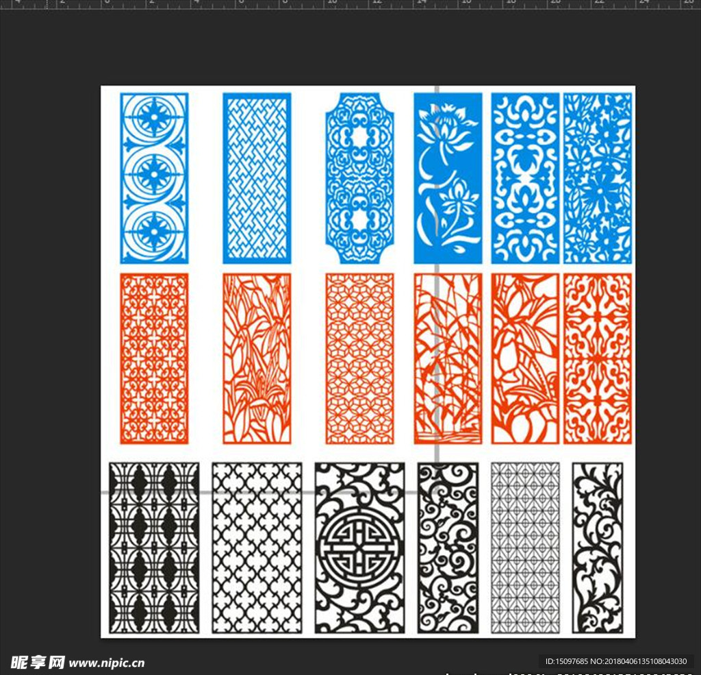Click the blue panel with three circular medallions
Image resolution: width=701 pixels, height=675 pixels.
click(154, 178)
